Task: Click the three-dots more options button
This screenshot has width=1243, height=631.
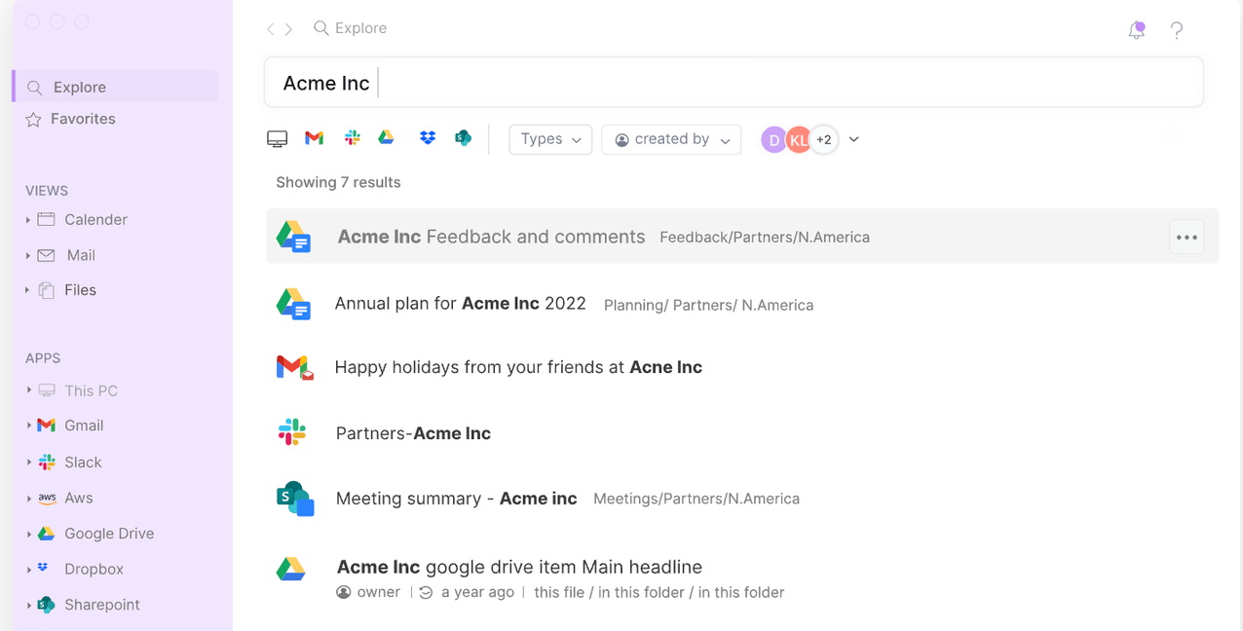Action: tap(1186, 237)
